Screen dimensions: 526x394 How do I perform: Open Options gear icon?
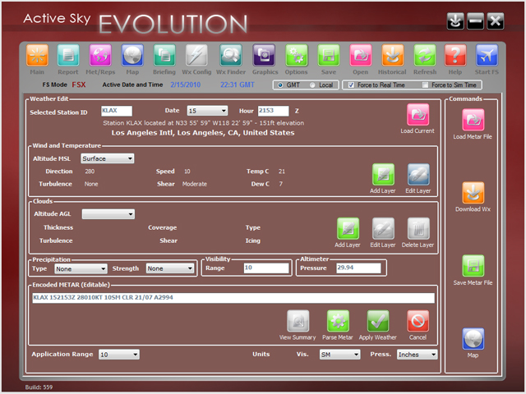click(x=297, y=55)
